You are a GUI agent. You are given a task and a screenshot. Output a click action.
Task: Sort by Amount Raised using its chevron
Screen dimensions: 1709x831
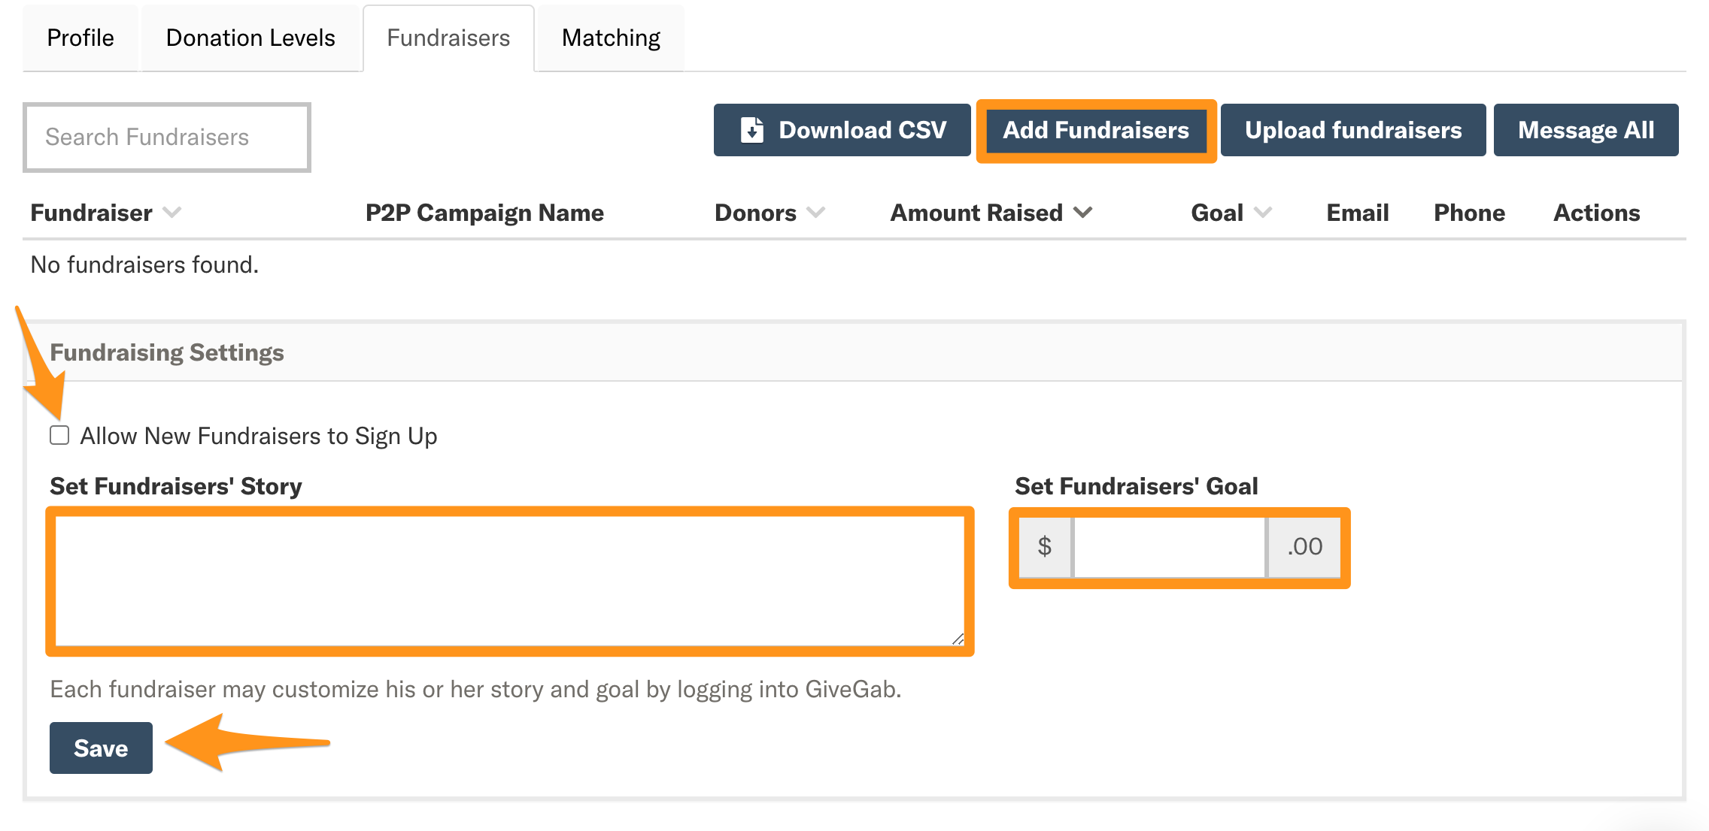click(1082, 213)
